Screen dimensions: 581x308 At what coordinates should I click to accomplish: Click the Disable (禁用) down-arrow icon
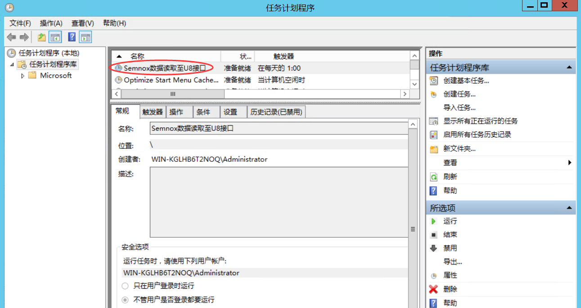pos(433,248)
